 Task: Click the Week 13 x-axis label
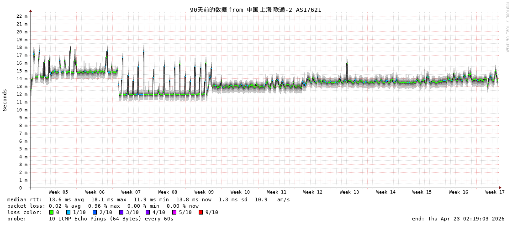point(349,192)
